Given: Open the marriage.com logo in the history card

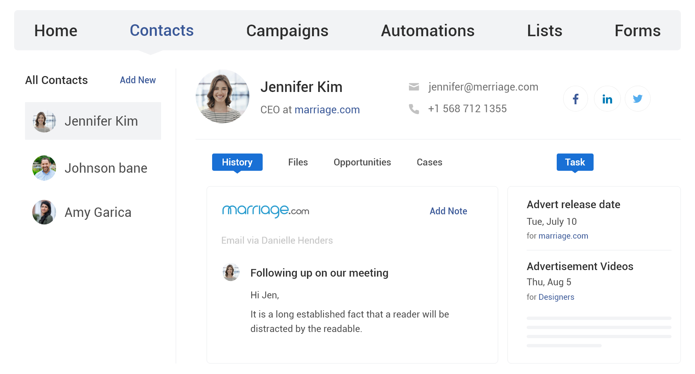Looking at the screenshot, I should [x=265, y=211].
